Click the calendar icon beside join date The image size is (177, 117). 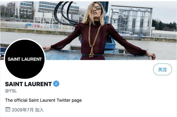point(8,110)
